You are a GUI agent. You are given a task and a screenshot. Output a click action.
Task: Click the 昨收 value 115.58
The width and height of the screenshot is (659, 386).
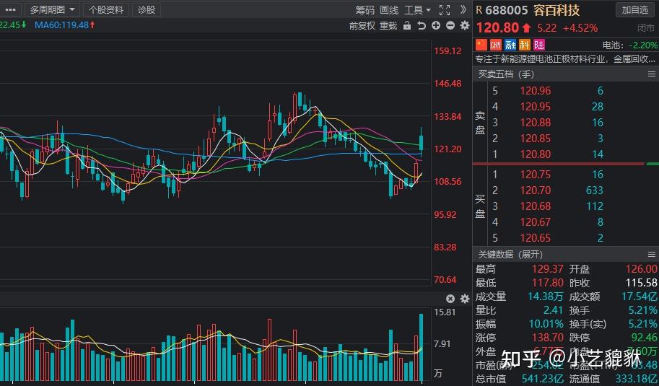point(641,283)
